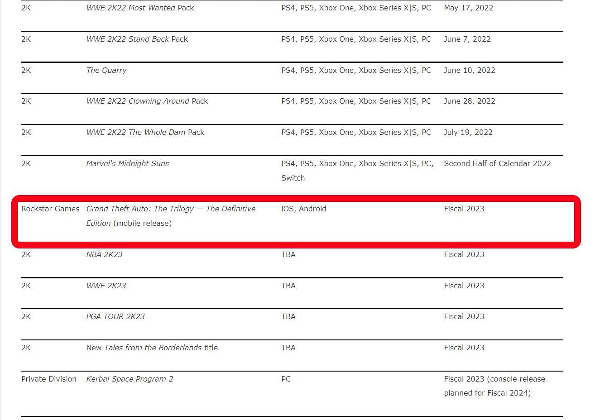
Task: Click the July 19, 2022 release date
Action: (x=468, y=132)
